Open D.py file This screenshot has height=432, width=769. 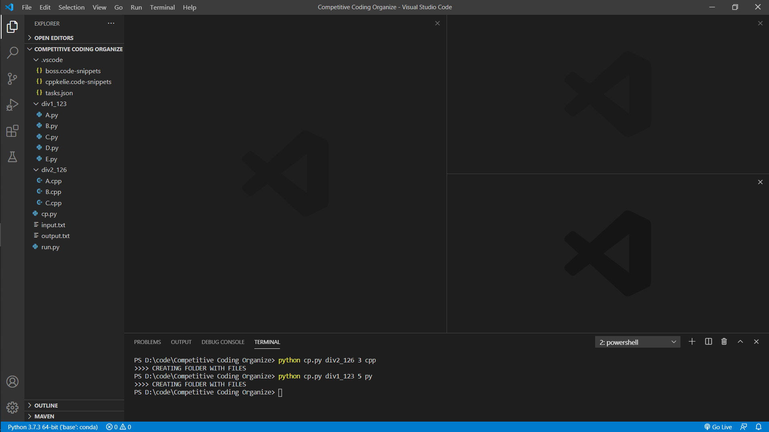pyautogui.click(x=74, y=148)
